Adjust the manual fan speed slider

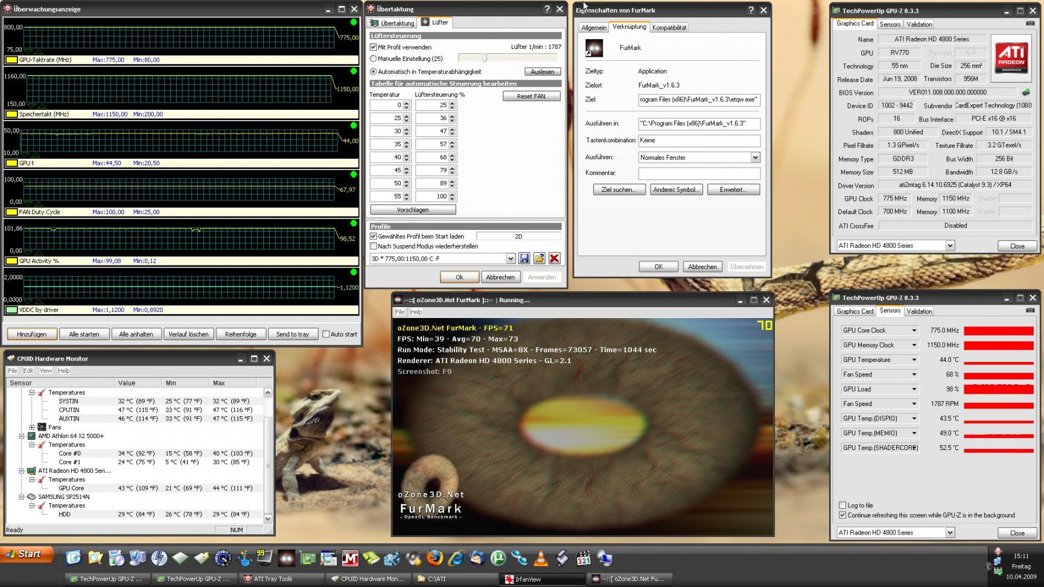tap(484, 58)
